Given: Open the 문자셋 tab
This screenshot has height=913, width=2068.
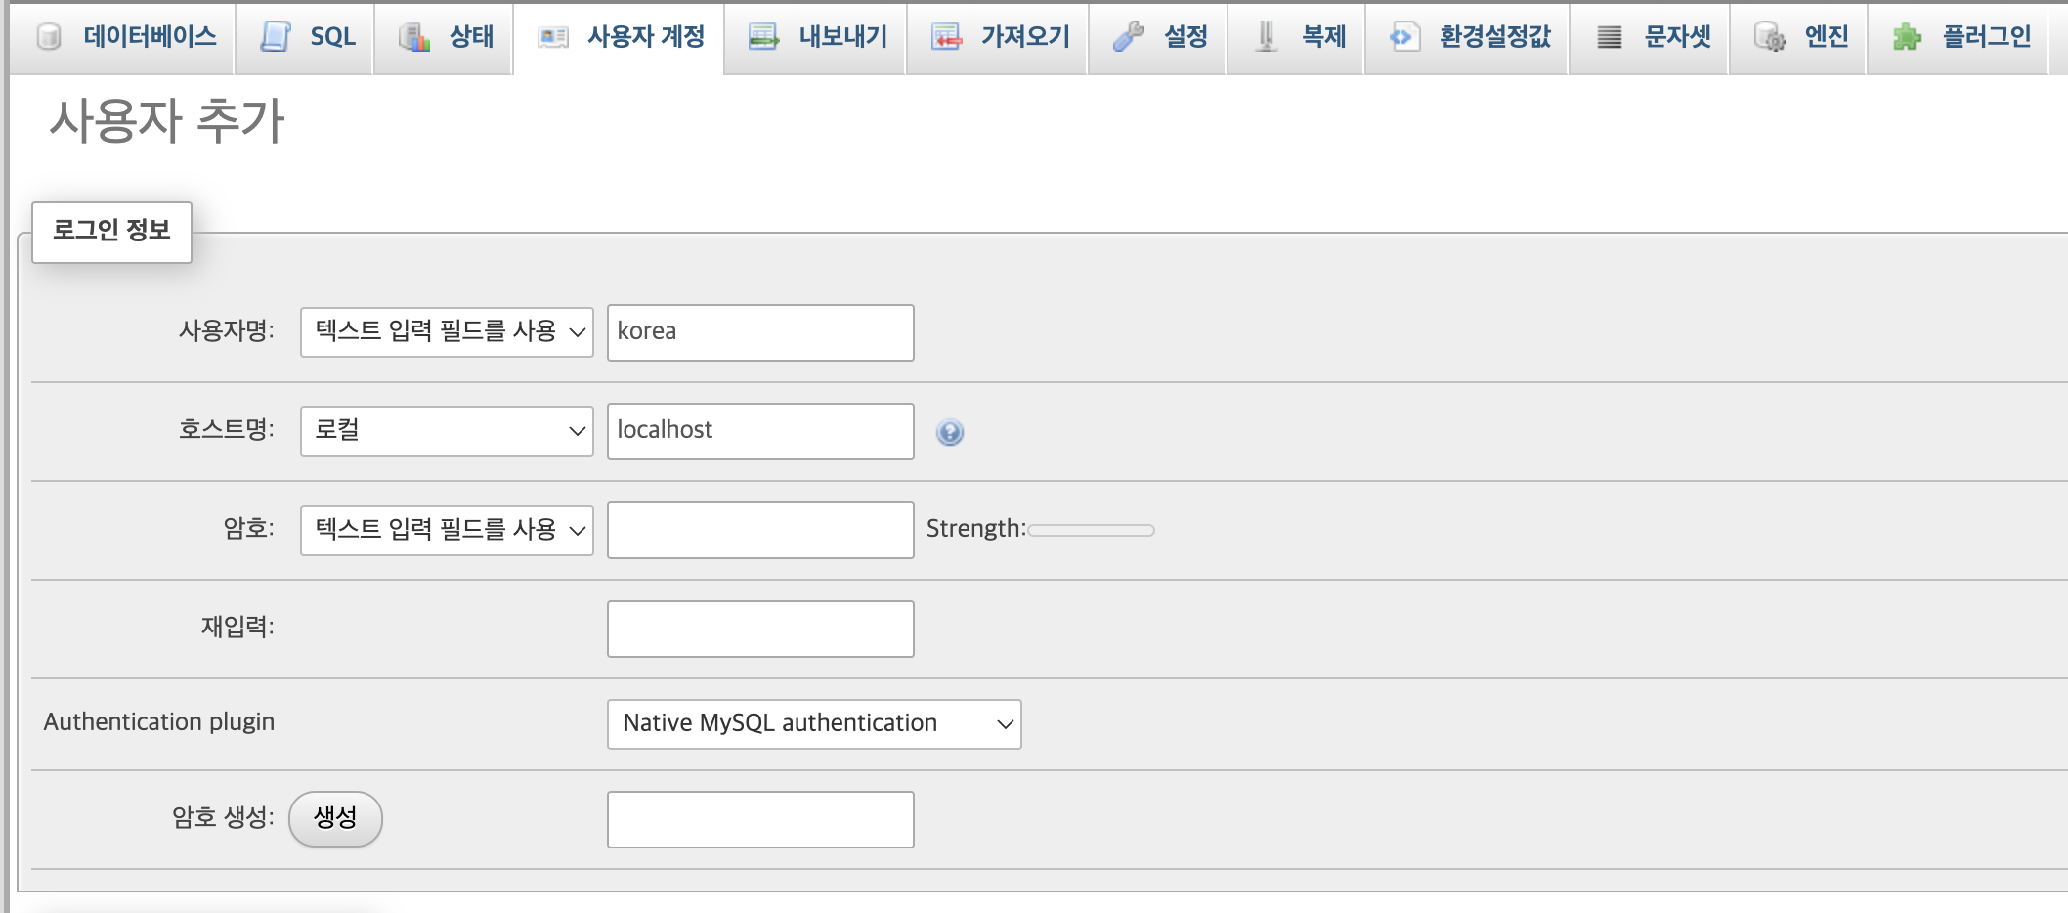Looking at the screenshot, I should click(1677, 37).
